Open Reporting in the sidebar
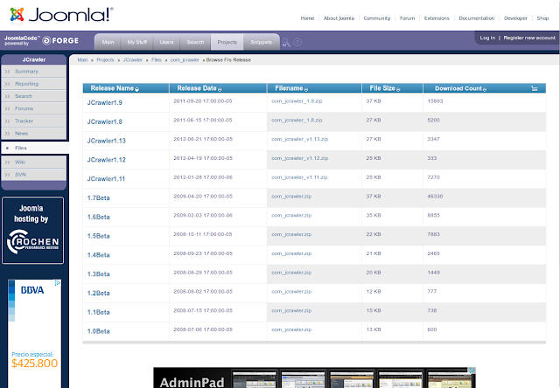 pos(34,84)
